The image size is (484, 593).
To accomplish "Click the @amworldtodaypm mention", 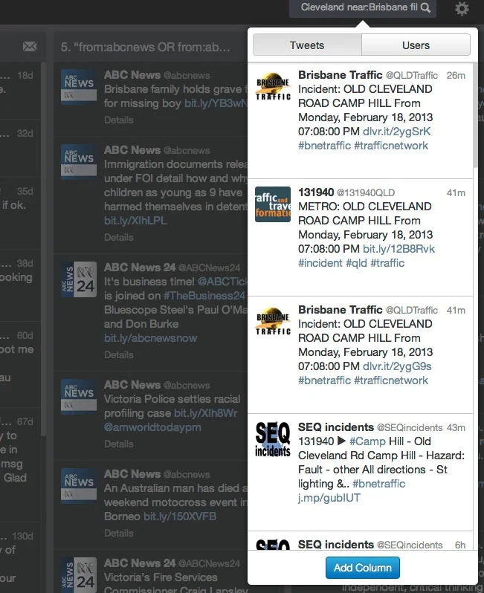I will [x=152, y=427].
